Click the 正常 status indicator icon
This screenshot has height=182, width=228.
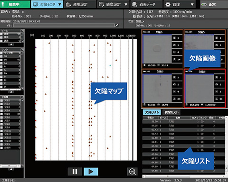tap(204, 4)
